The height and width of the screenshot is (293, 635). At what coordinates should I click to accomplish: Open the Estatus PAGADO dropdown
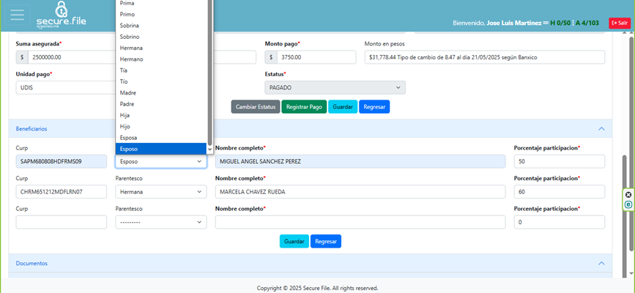point(335,87)
